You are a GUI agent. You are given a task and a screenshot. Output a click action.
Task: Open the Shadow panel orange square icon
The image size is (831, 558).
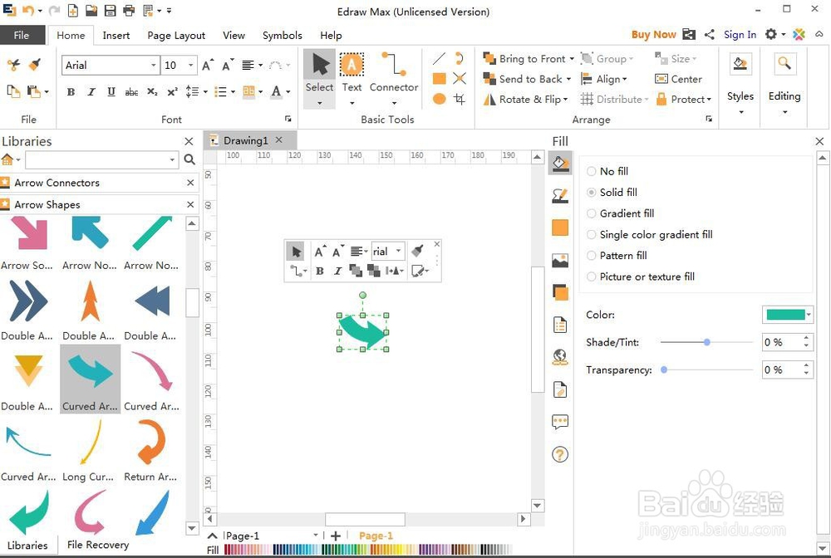(x=560, y=228)
